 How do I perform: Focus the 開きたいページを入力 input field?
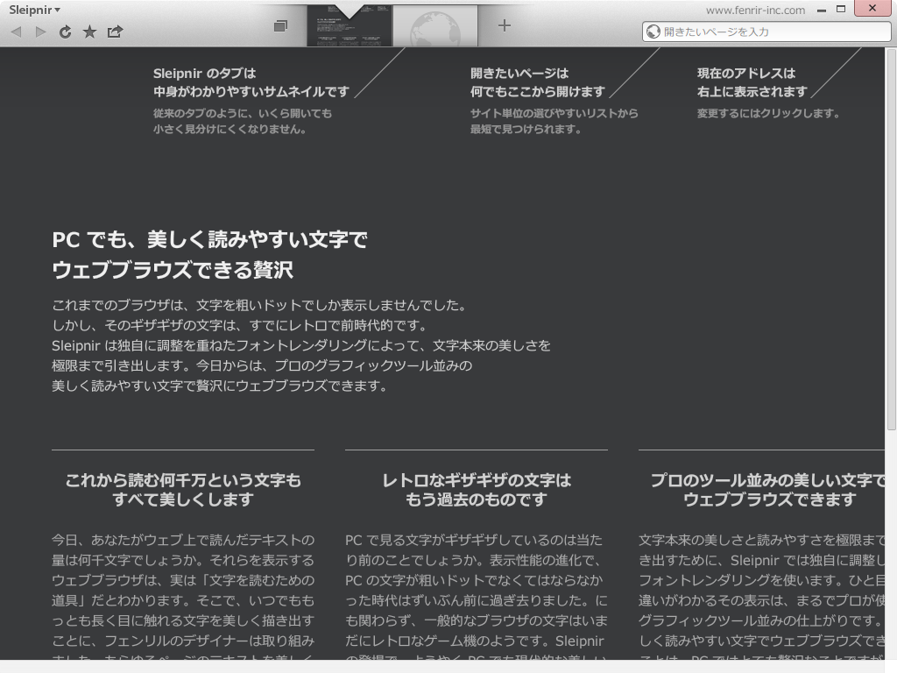(x=766, y=32)
